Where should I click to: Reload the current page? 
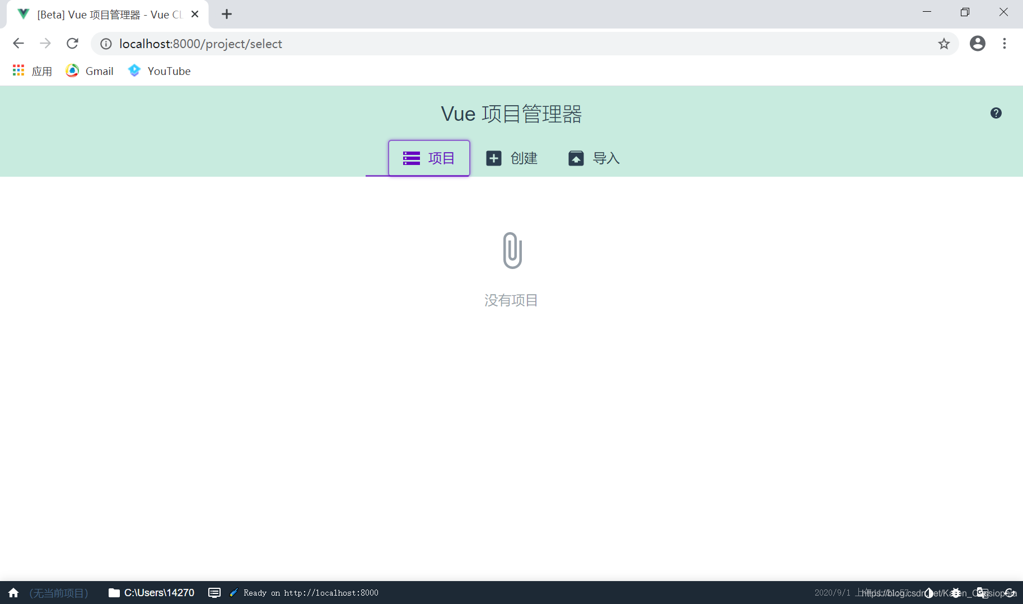click(72, 44)
